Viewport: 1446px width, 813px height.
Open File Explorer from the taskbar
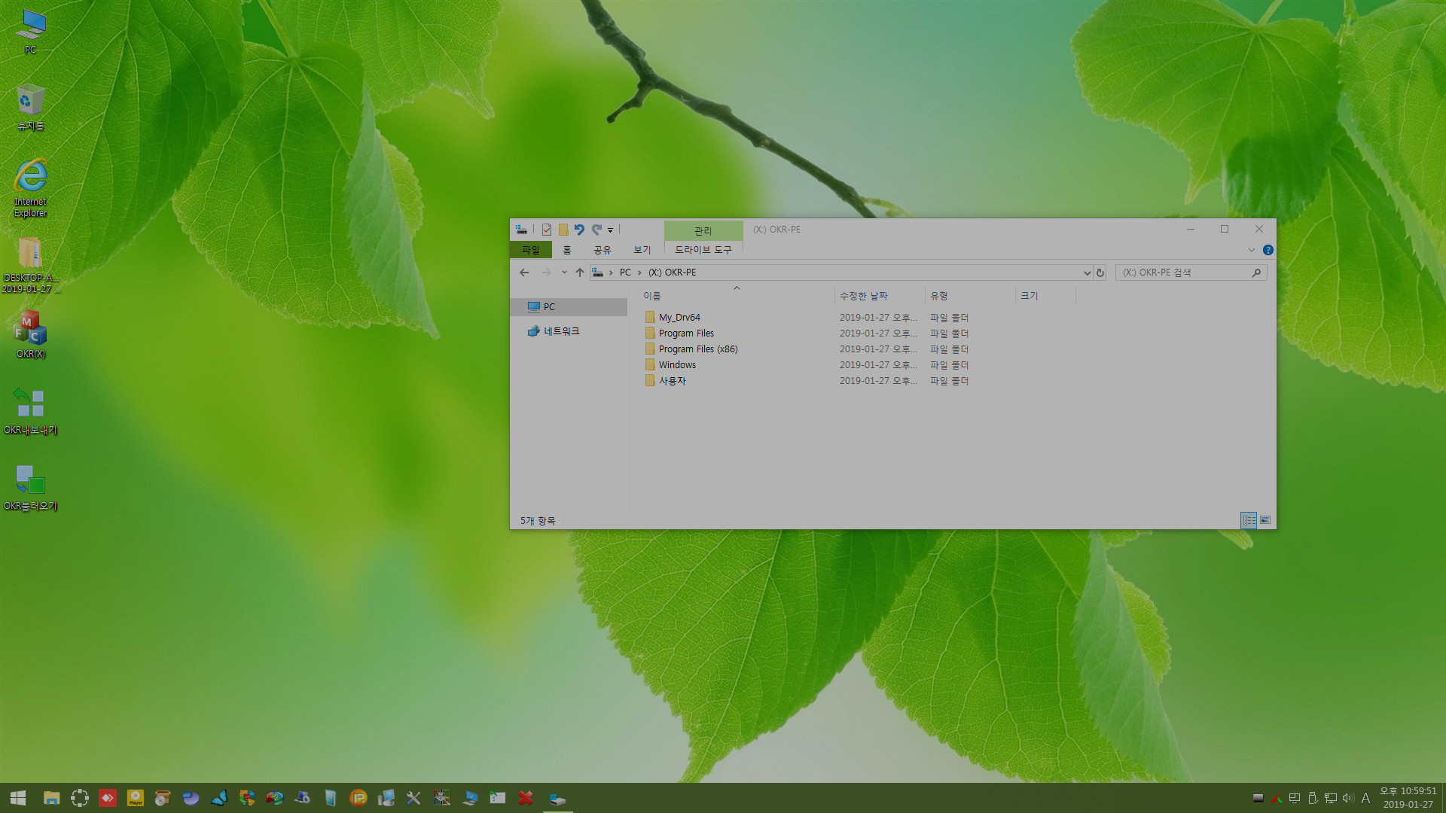[51, 798]
